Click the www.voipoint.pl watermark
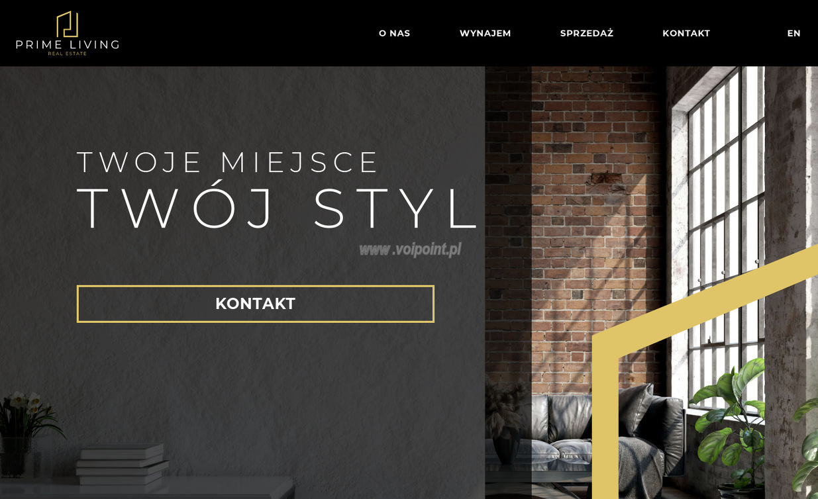Screen dimensions: 818x499 [x=410, y=250]
